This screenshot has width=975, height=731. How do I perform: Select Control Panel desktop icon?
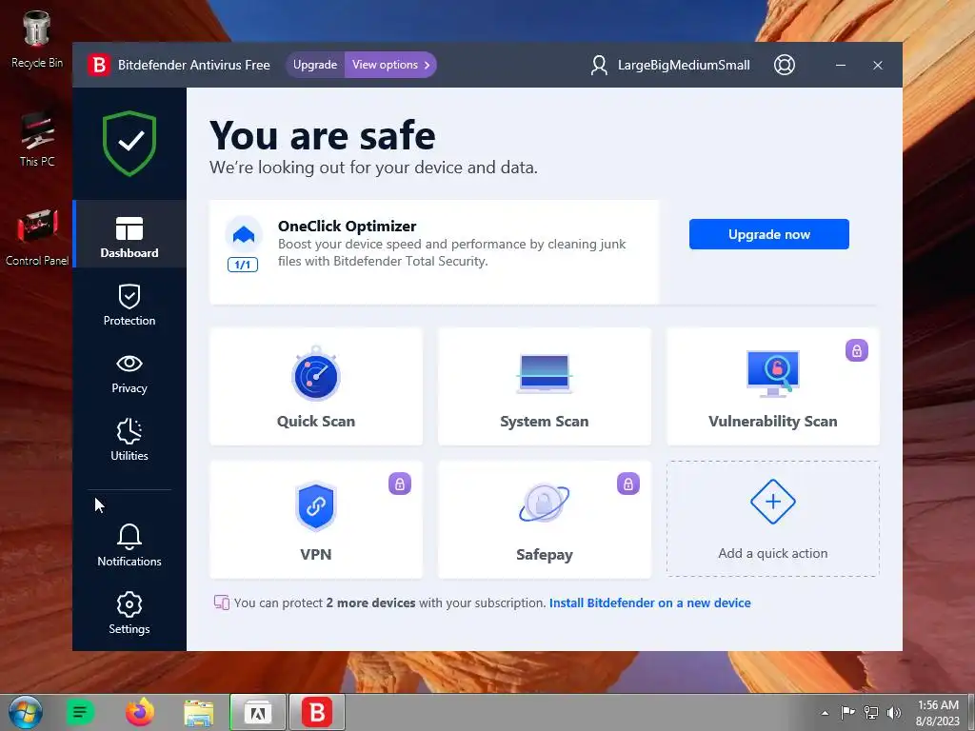click(x=37, y=238)
